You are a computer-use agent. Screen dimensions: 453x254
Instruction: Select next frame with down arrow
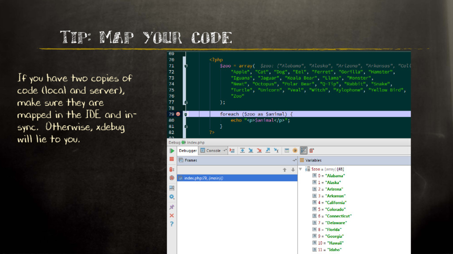(x=293, y=170)
